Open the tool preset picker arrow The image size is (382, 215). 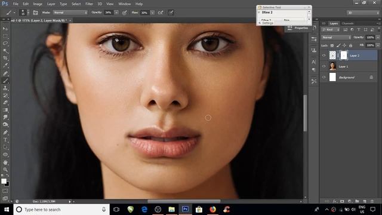14,13
